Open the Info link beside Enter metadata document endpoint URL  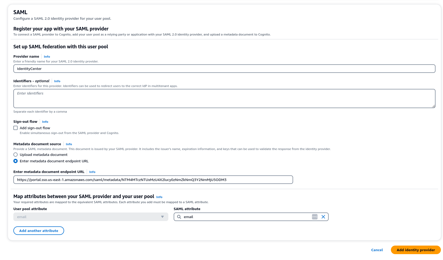92,172
